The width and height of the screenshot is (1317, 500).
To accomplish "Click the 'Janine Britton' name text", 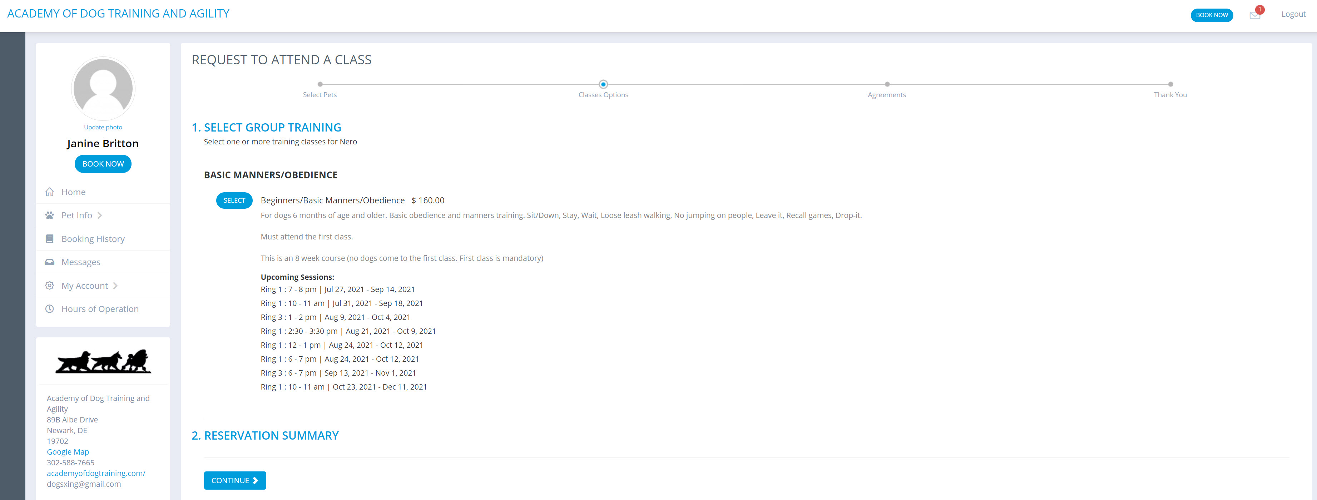I will (103, 144).
